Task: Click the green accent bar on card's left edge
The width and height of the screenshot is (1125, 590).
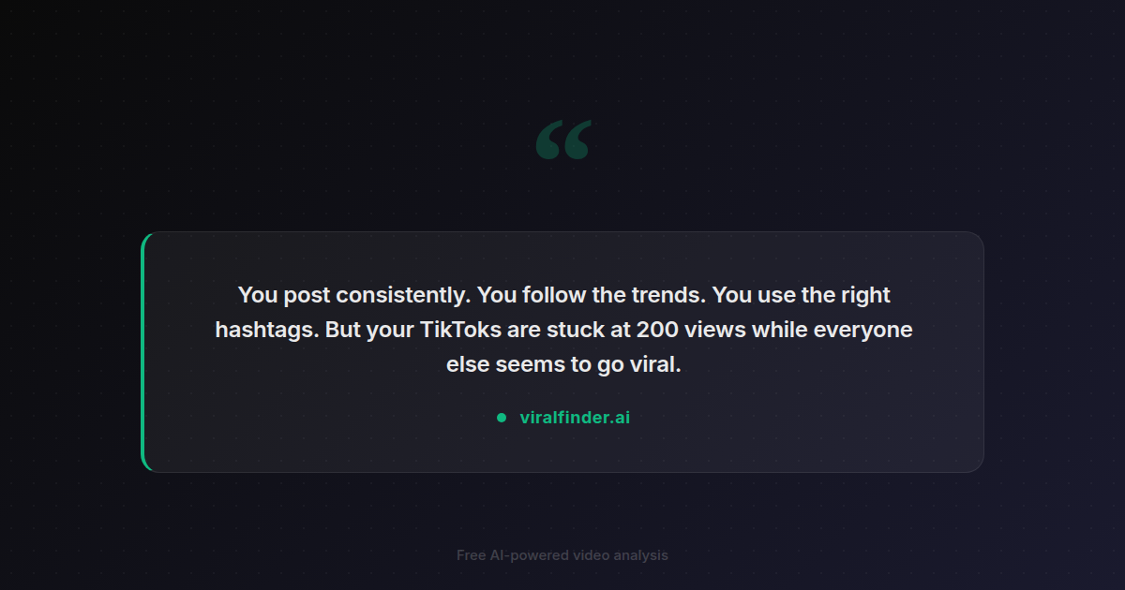Action: [143, 352]
